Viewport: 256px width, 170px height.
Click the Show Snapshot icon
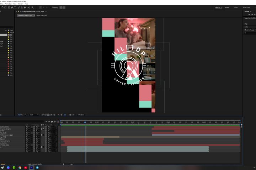[x=73, y=115]
